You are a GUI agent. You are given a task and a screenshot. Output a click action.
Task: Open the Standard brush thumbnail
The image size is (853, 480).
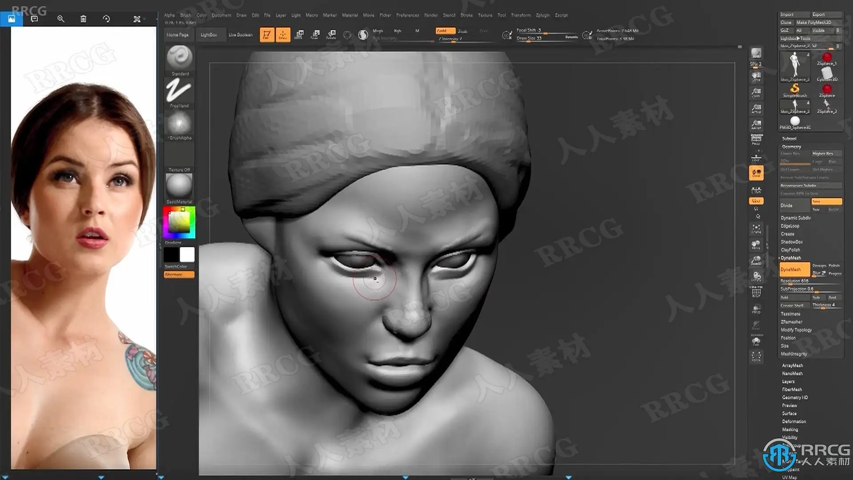179,57
